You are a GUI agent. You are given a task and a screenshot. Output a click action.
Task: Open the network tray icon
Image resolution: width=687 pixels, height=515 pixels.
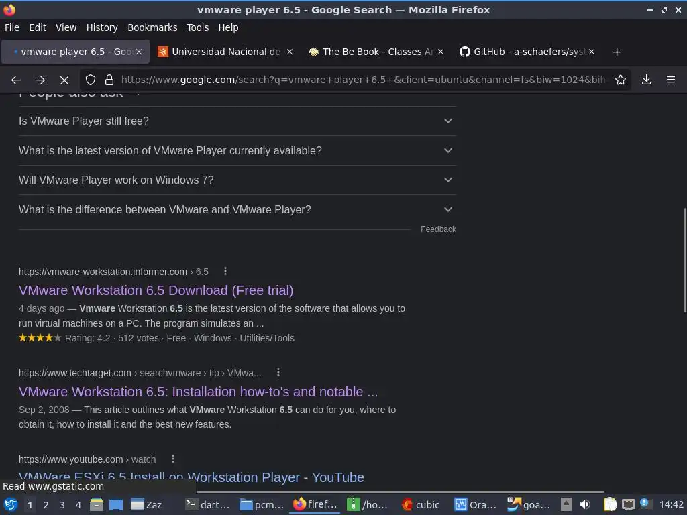point(628,504)
